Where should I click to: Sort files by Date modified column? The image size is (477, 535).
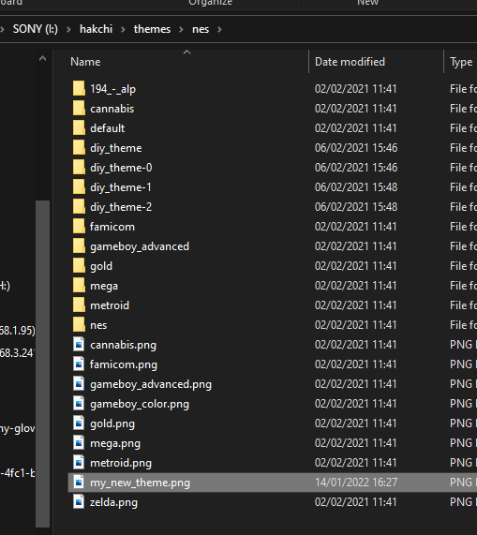(350, 62)
